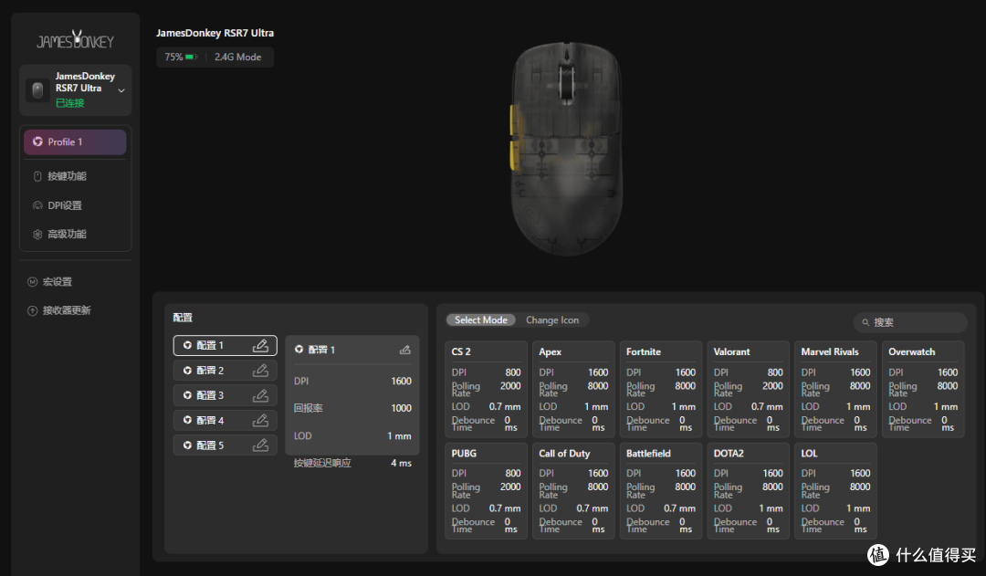Click the upper yellow side button on mouse
Screen dimensions: 986x576
click(514, 120)
